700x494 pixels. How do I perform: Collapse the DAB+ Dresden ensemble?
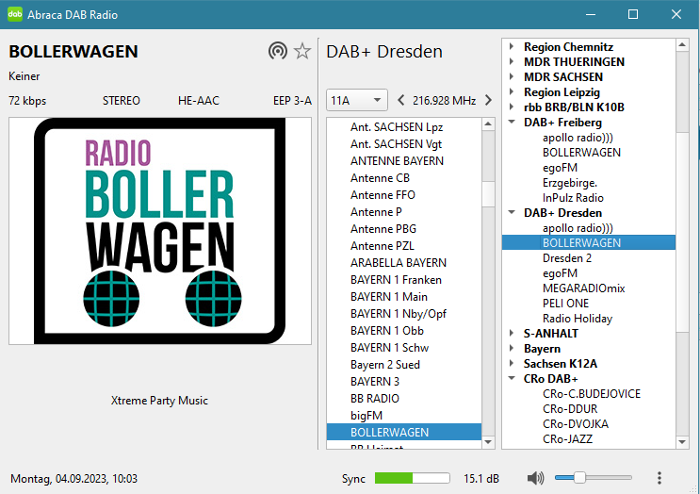tap(512, 213)
